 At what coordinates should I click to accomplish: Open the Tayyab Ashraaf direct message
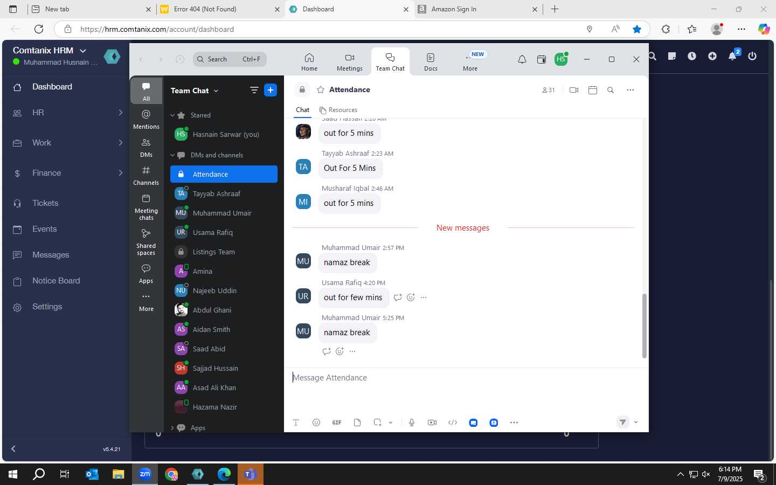tap(224, 193)
